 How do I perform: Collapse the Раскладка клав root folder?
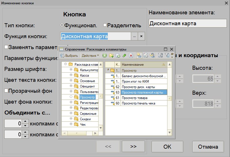65,64
